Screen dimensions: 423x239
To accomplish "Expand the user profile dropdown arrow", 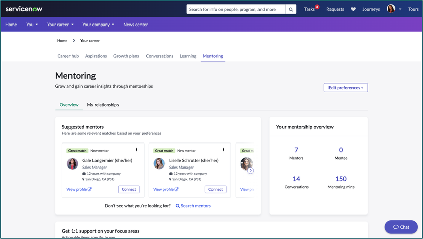I will click(400, 9).
